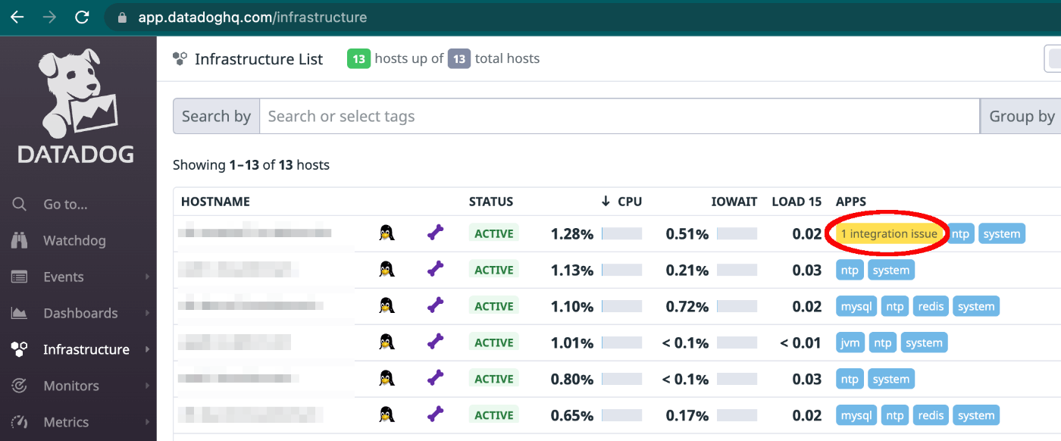Open Dashboards from the sidebar
Screen dimensions: 1061x441
coord(80,313)
